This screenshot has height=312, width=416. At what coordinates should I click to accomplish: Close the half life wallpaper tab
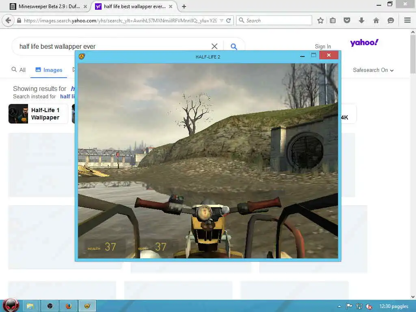pos(171,6)
